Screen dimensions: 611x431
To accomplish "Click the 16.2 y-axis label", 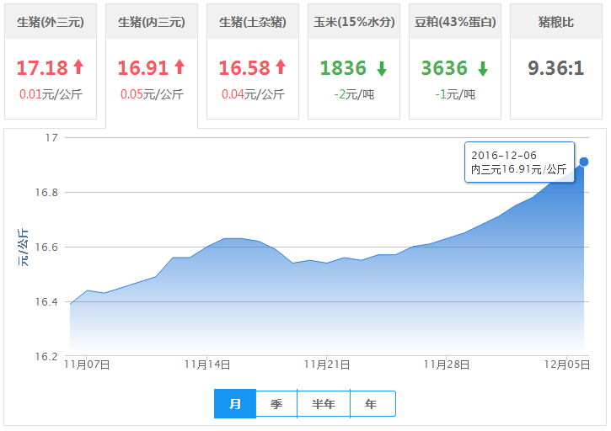I will pos(46,357).
